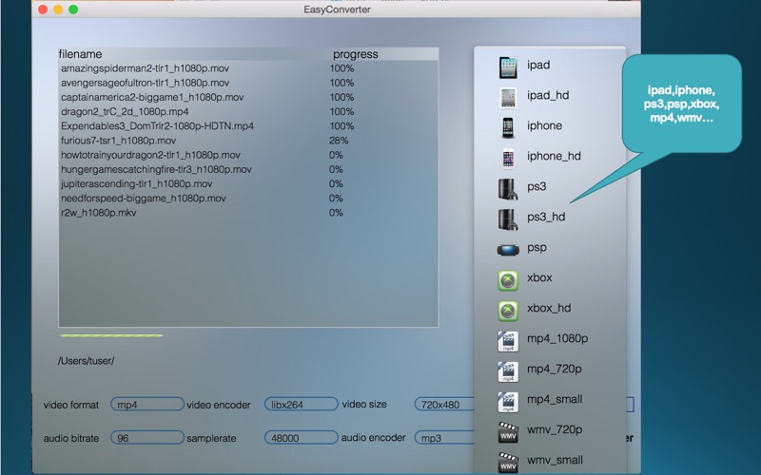Select hungergamescatchingfire-tlr3_h1080p.mov row

coord(248,170)
